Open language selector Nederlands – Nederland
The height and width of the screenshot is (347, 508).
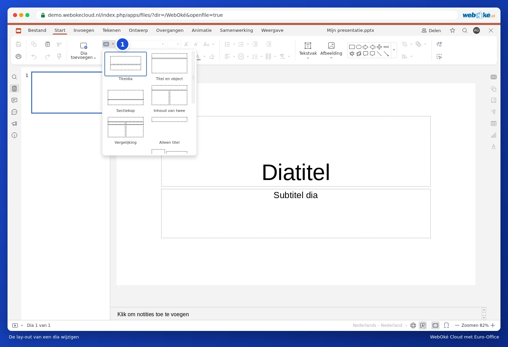(x=380, y=325)
